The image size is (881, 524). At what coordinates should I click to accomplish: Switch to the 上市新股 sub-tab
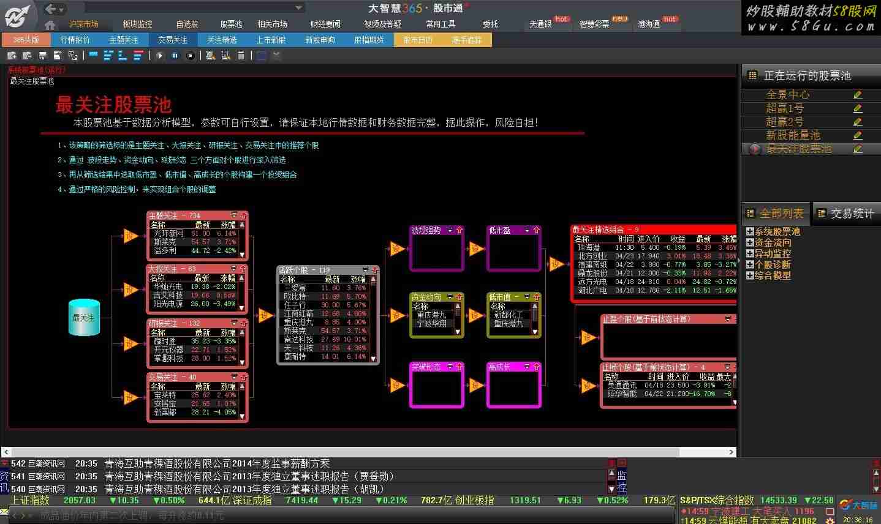(x=271, y=40)
